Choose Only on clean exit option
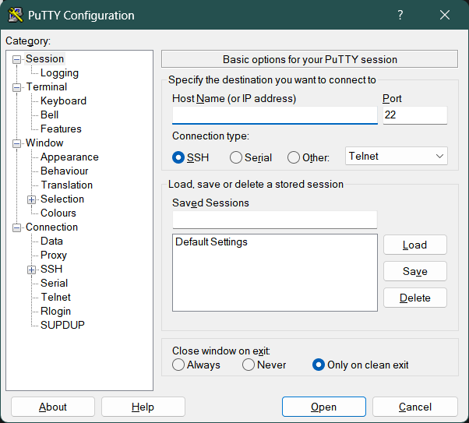Viewport: 469px width, 423px height. [x=319, y=365]
